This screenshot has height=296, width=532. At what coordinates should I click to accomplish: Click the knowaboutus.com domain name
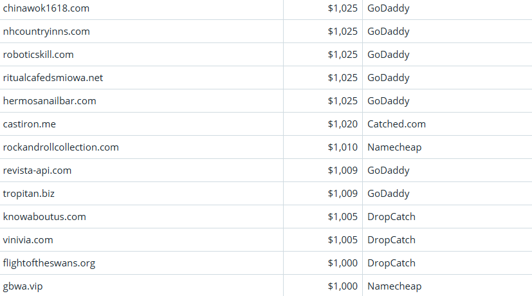tap(44, 217)
